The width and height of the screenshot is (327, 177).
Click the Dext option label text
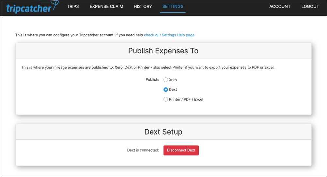173,89
